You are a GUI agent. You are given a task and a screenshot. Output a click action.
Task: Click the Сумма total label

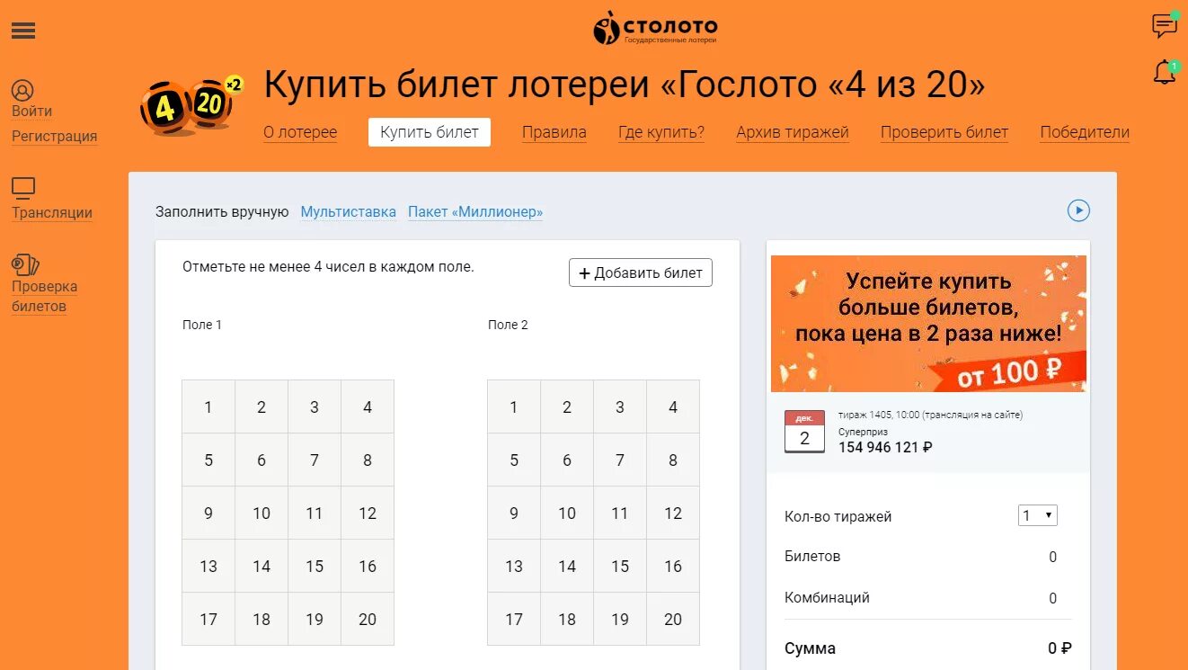(x=810, y=648)
